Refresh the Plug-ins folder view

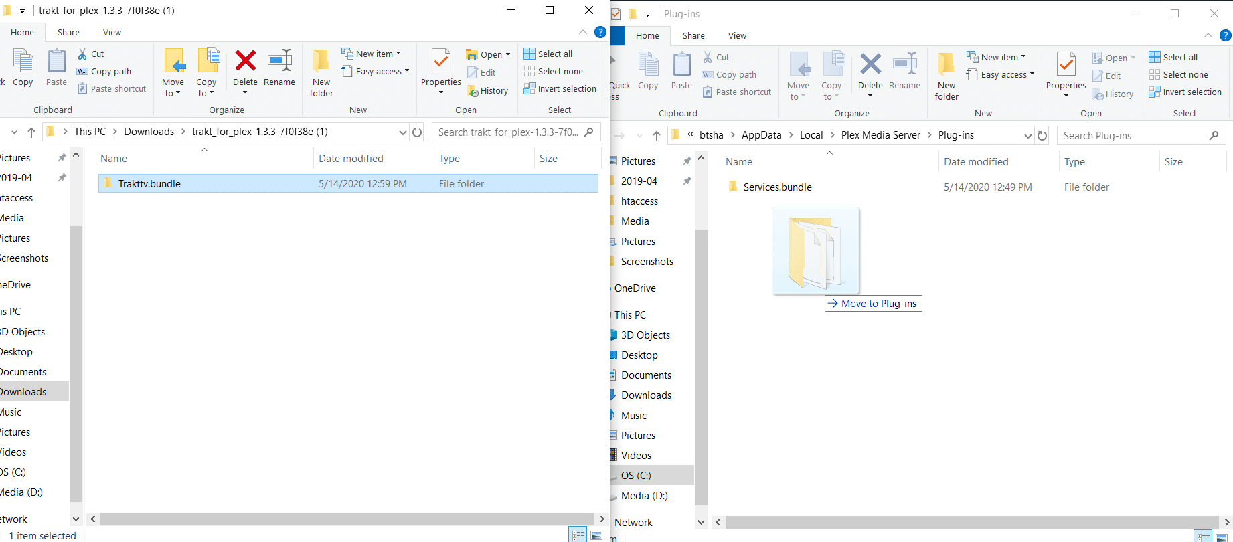pos(1042,135)
